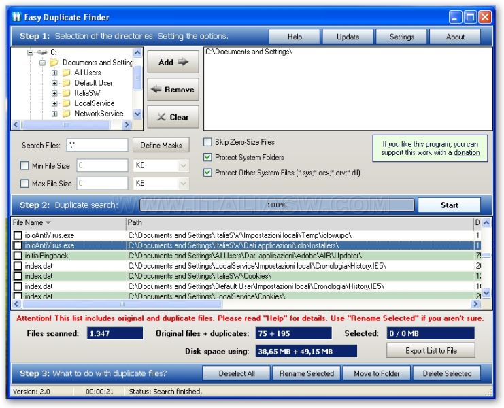Click the Add button with right arrow
The height and width of the screenshot is (408, 504).
(173, 62)
